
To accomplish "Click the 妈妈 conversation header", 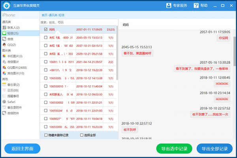I will click(126, 25).
